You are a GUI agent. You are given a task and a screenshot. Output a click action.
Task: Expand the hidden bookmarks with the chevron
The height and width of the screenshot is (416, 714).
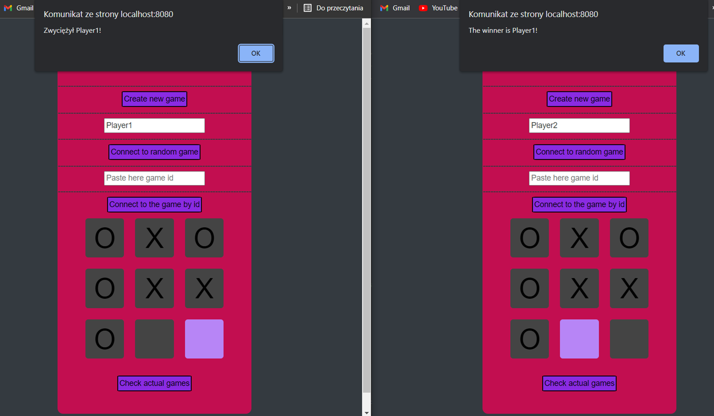(289, 8)
